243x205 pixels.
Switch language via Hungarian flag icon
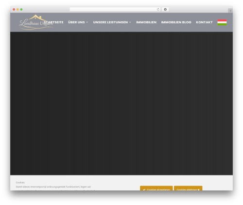pos(222,22)
